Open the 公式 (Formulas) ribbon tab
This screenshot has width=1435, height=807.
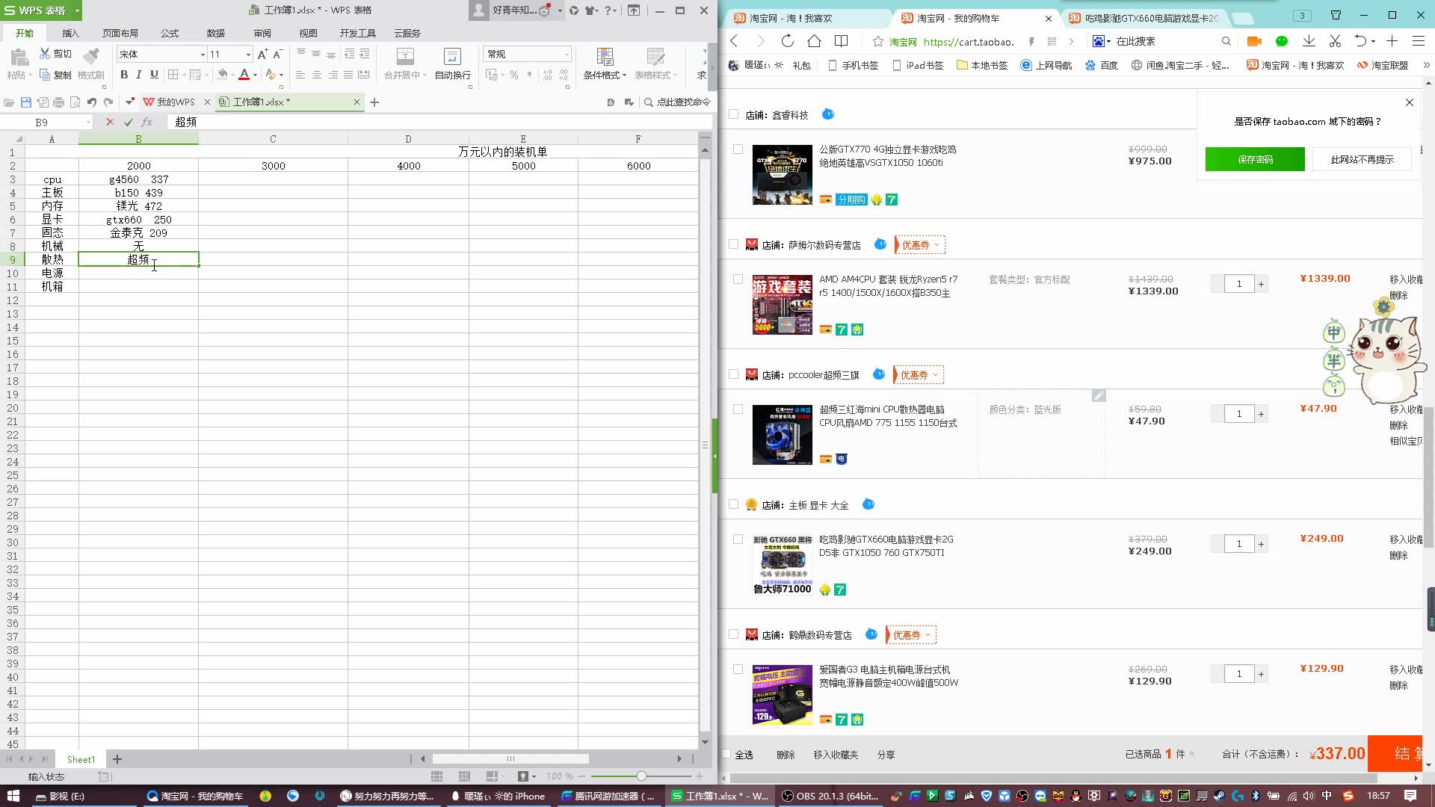[x=170, y=33]
